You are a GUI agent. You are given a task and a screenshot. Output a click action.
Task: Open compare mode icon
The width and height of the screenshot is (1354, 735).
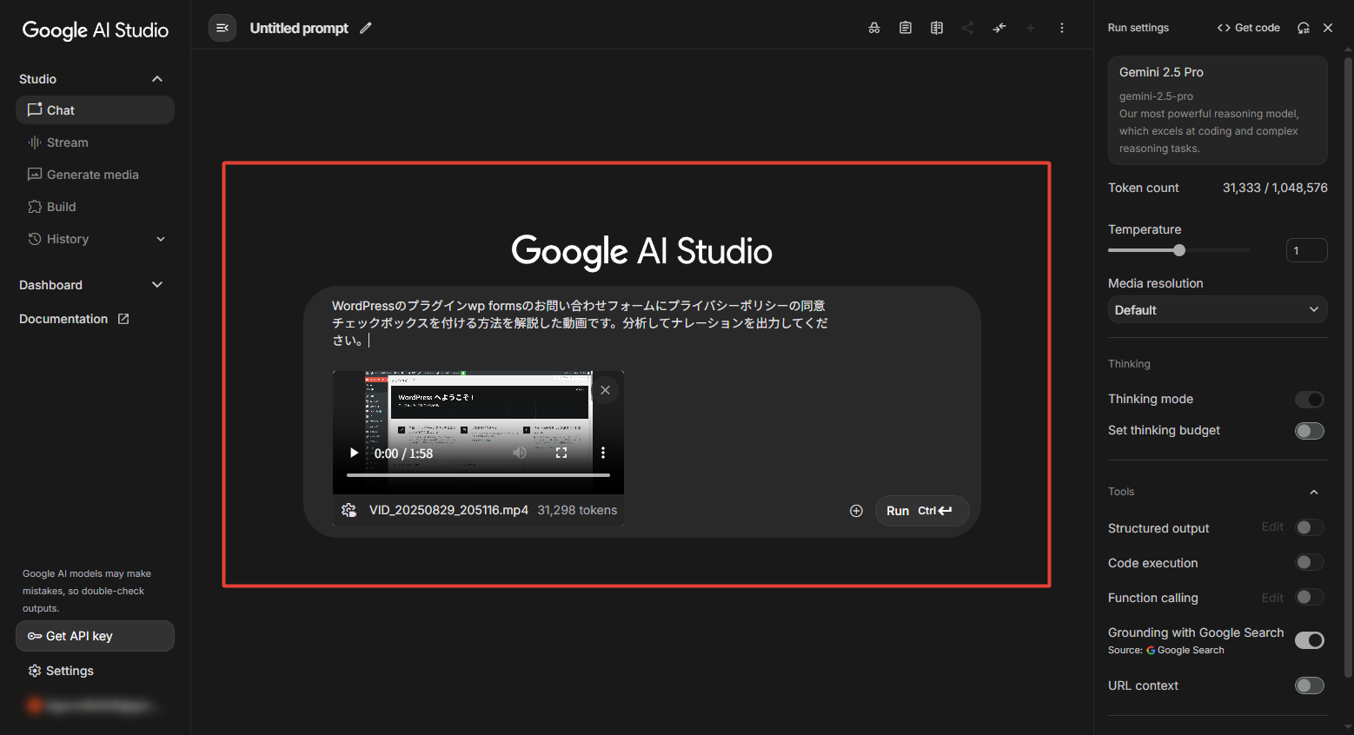(937, 28)
